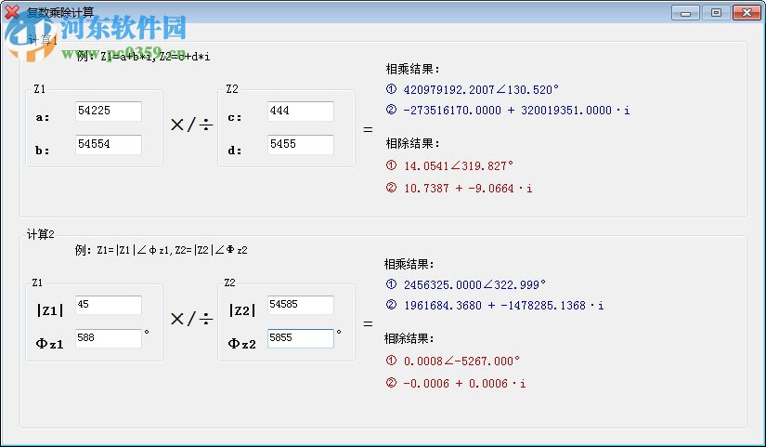Image resolution: width=766 pixels, height=447 pixels.
Task: Click the d: label in Z2 group
Action: [x=235, y=151]
